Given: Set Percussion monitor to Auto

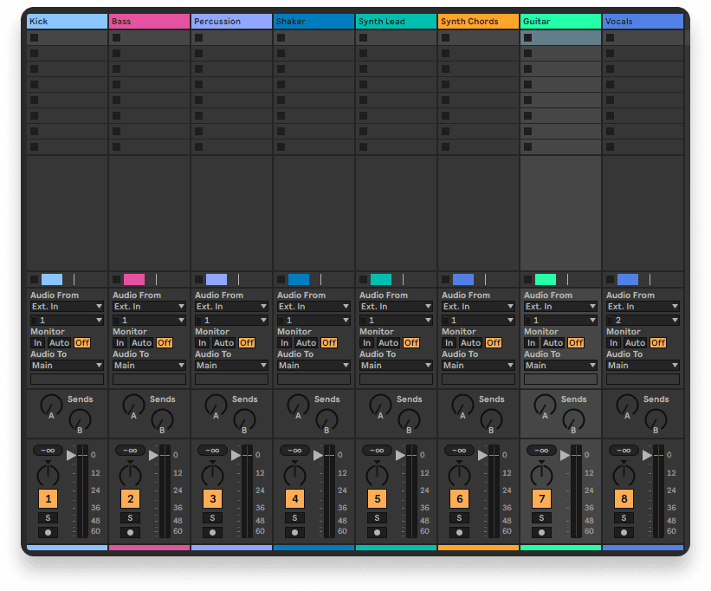Looking at the screenshot, I should [224, 343].
